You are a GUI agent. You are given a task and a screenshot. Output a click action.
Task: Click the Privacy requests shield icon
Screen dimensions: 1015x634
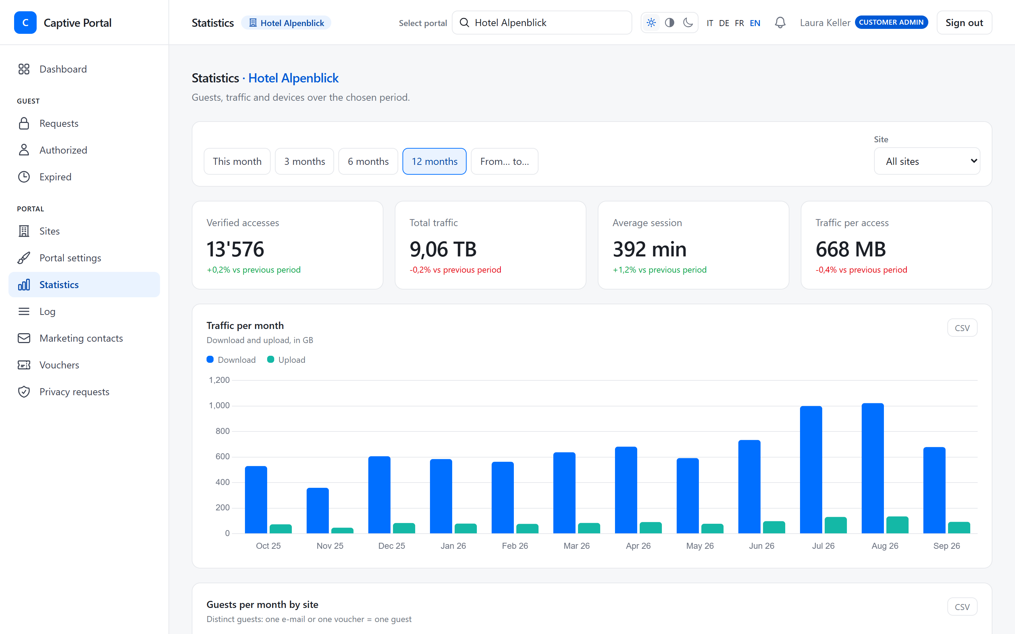tap(24, 392)
